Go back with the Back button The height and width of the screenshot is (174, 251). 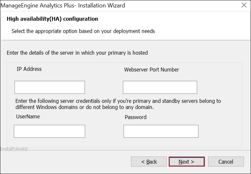149,162
